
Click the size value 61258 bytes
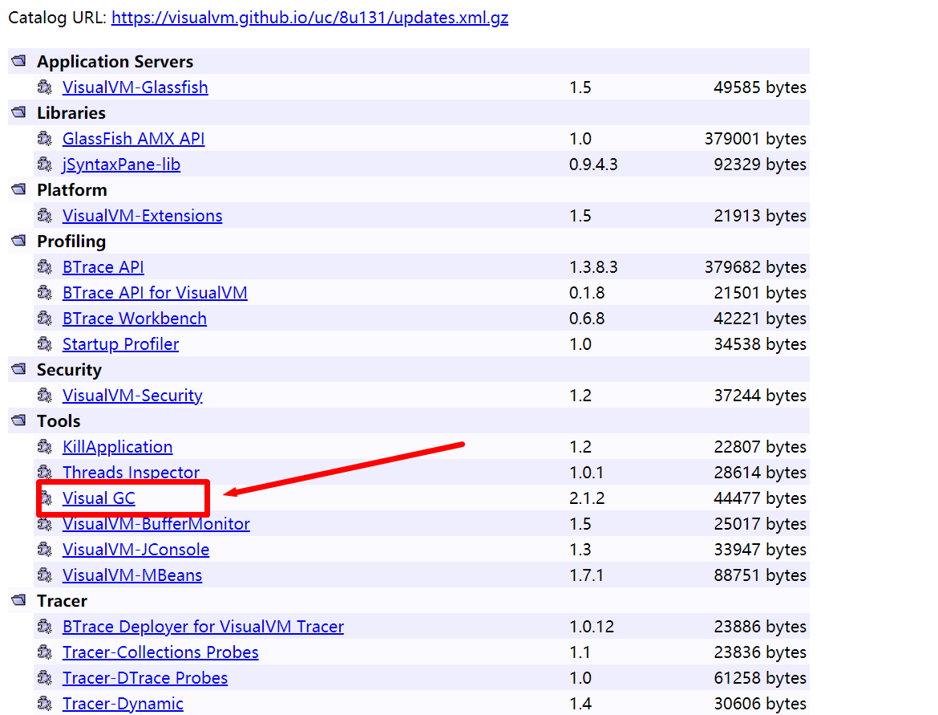tap(760, 678)
